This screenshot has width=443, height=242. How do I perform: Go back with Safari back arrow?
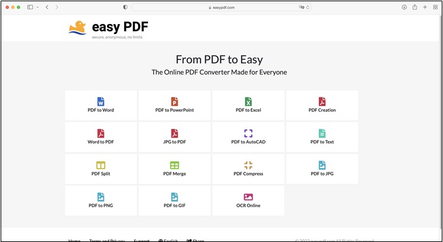pyautogui.click(x=47, y=8)
